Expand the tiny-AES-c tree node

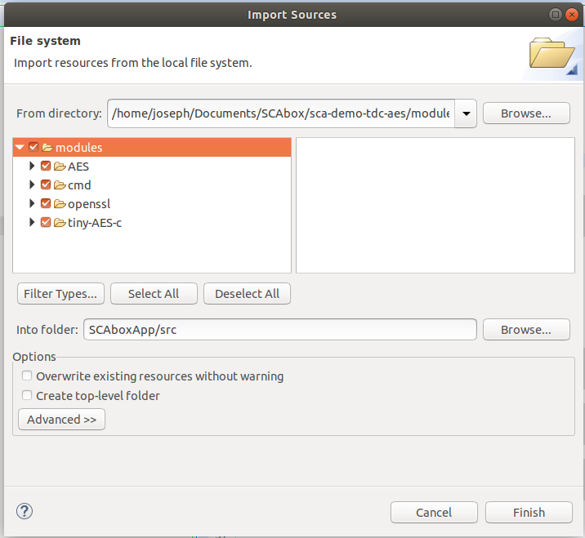pyautogui.click(x=33, y=223)
